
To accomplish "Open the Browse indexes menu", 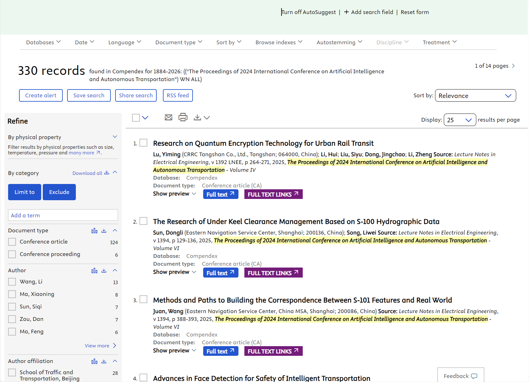I will [x=279, y=42].
